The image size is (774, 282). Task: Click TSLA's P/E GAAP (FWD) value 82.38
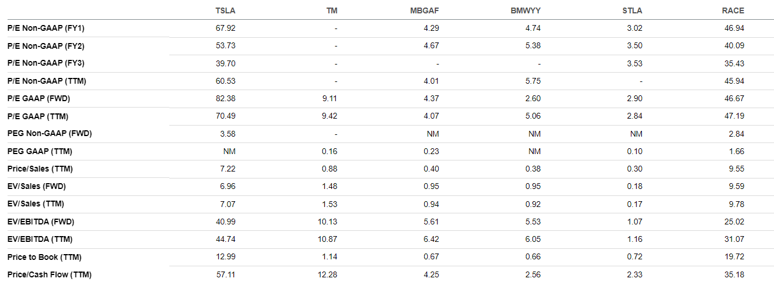(x=225, y=98)
